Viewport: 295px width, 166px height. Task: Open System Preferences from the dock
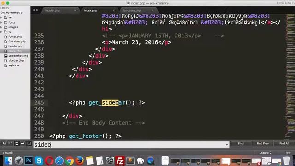point(110,161)
